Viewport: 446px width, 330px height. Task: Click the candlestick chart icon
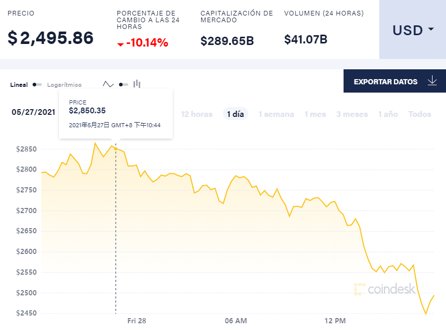tap(137, 84)
